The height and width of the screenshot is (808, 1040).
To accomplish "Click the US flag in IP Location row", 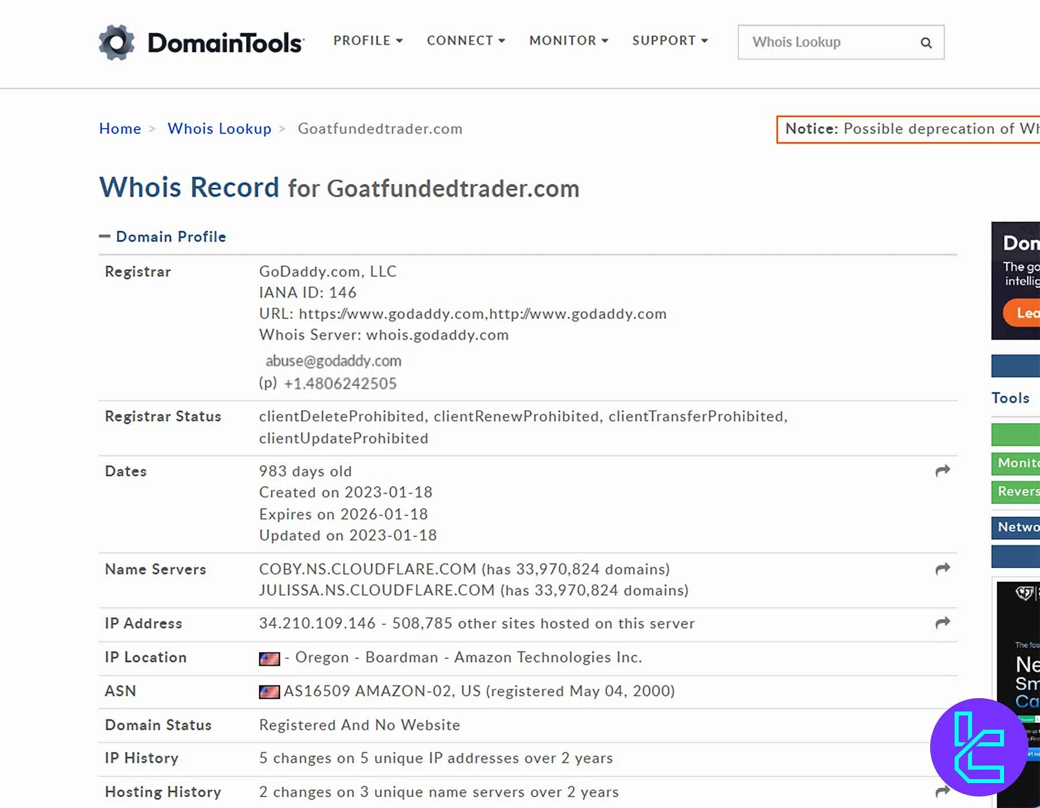I will pos(269,658).
